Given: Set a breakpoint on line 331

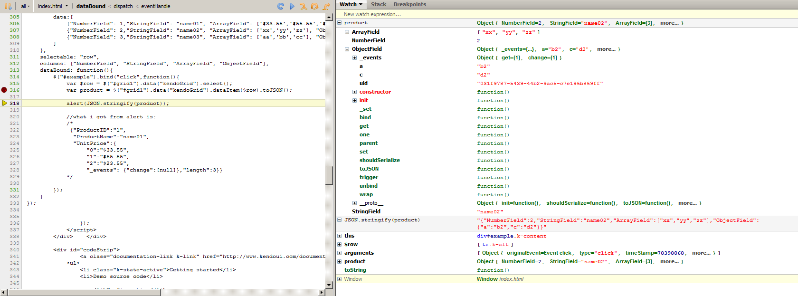Looking at the screenshot, I should point(4,190).
